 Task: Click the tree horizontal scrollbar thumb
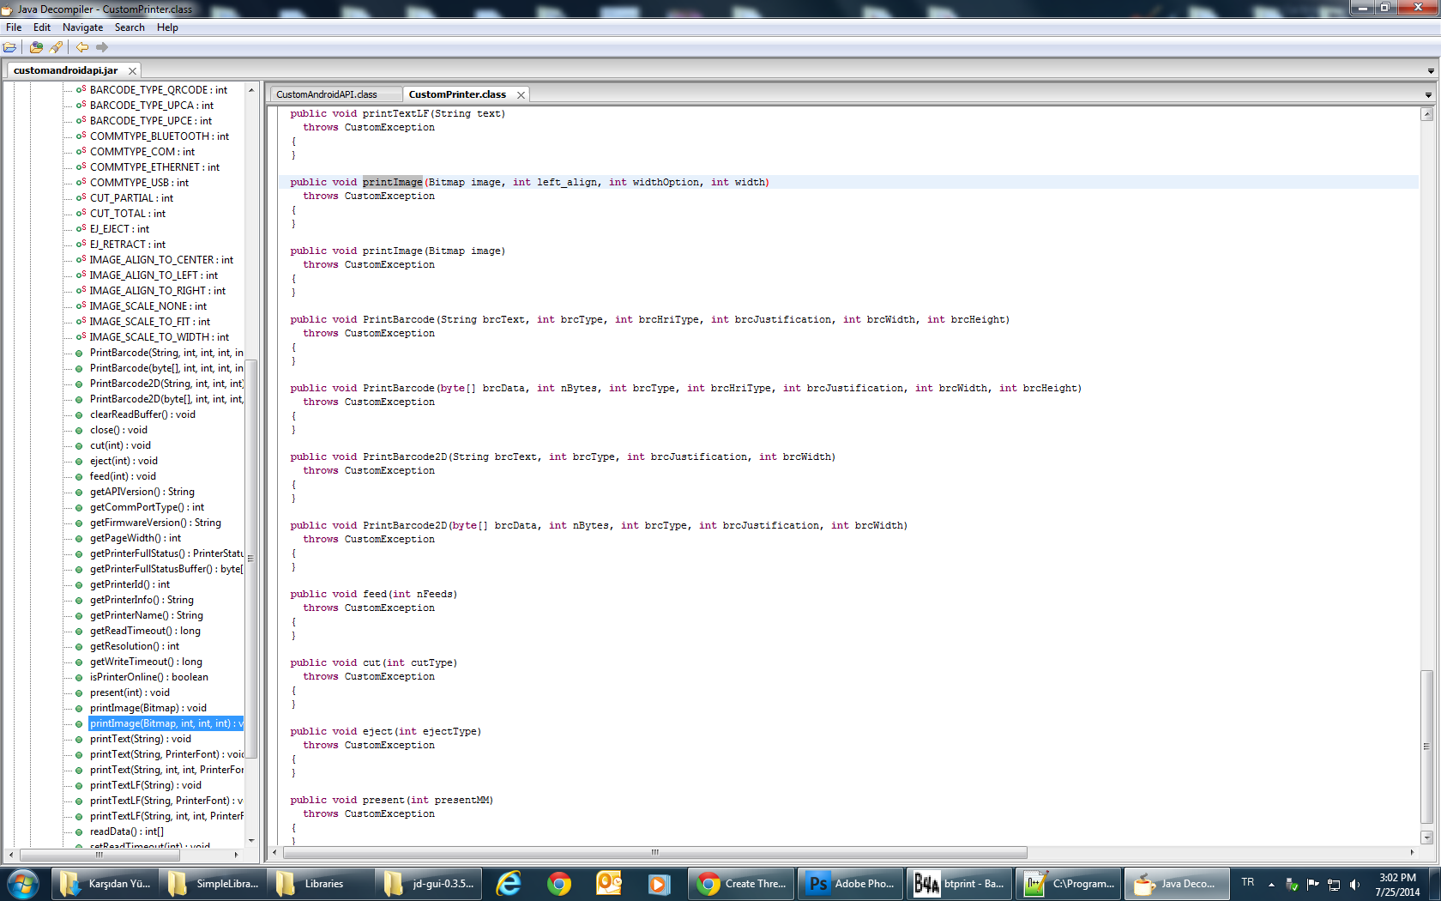click(99, 854)
